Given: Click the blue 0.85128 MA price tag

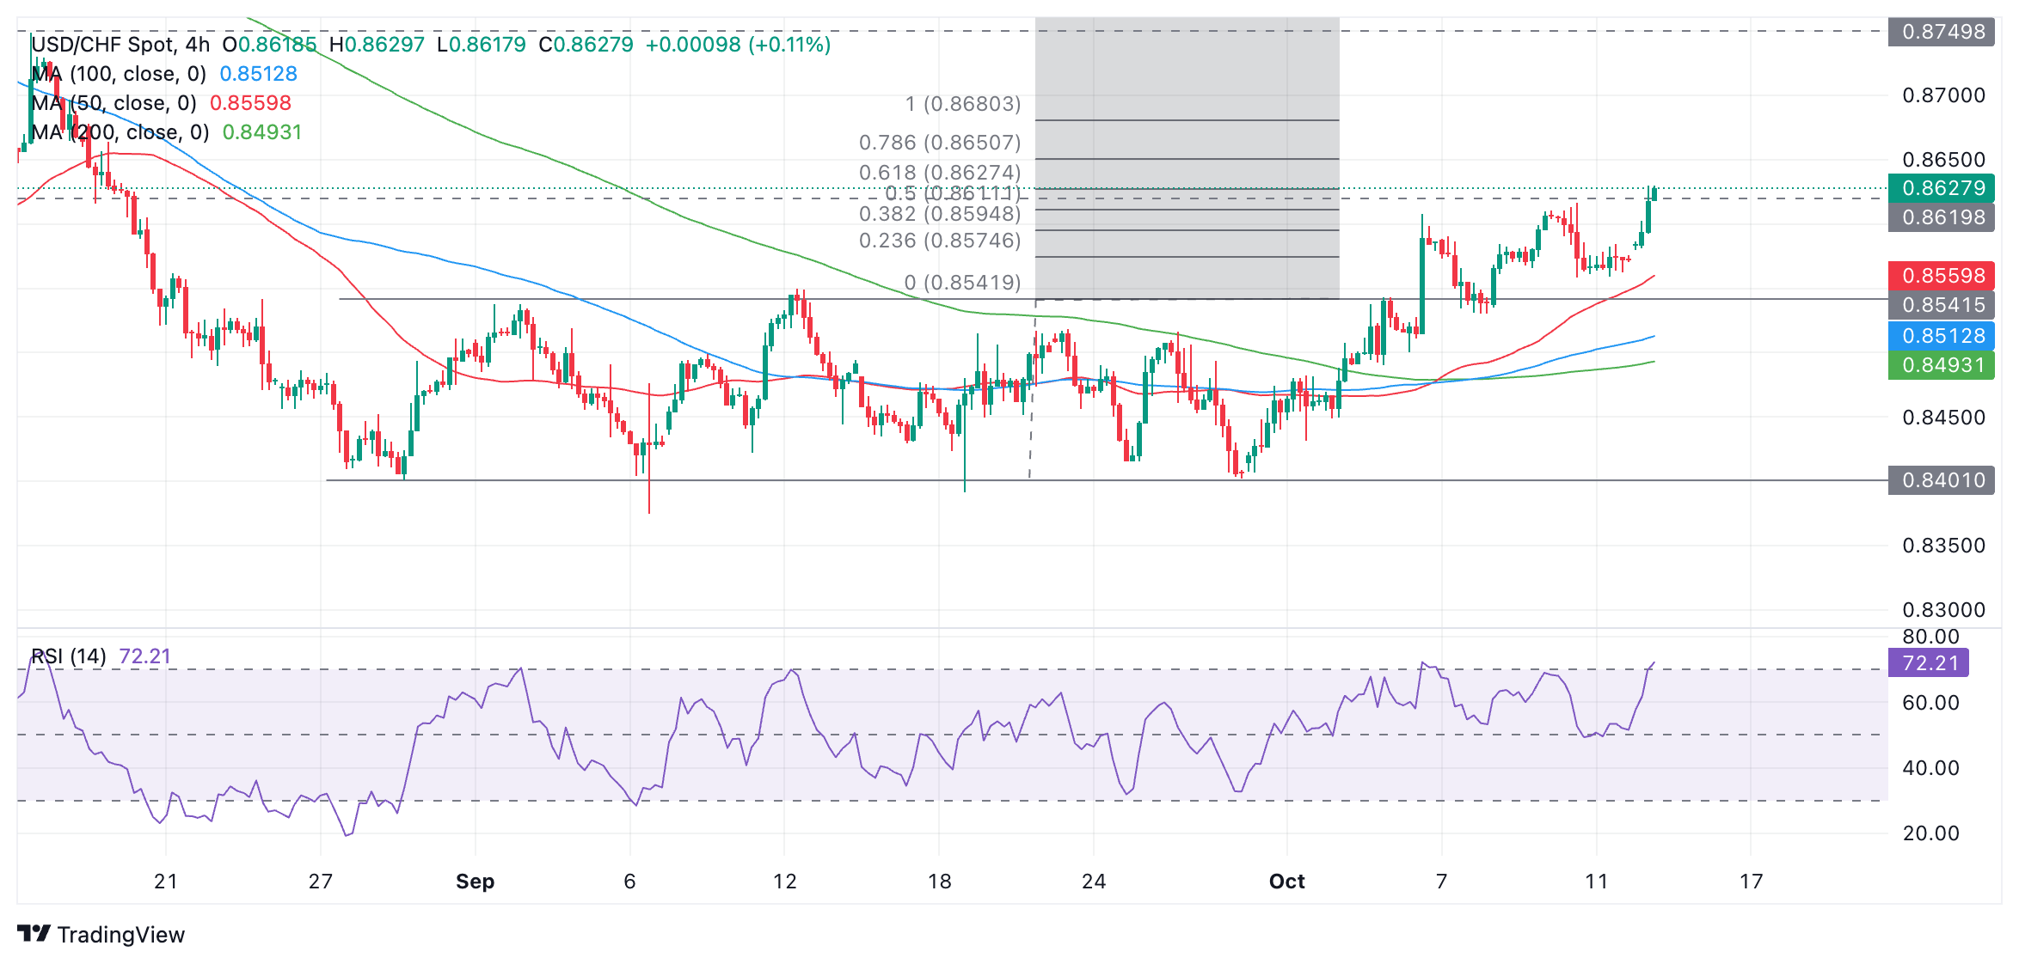Looking at the screenshot, I should (1942, 336).
